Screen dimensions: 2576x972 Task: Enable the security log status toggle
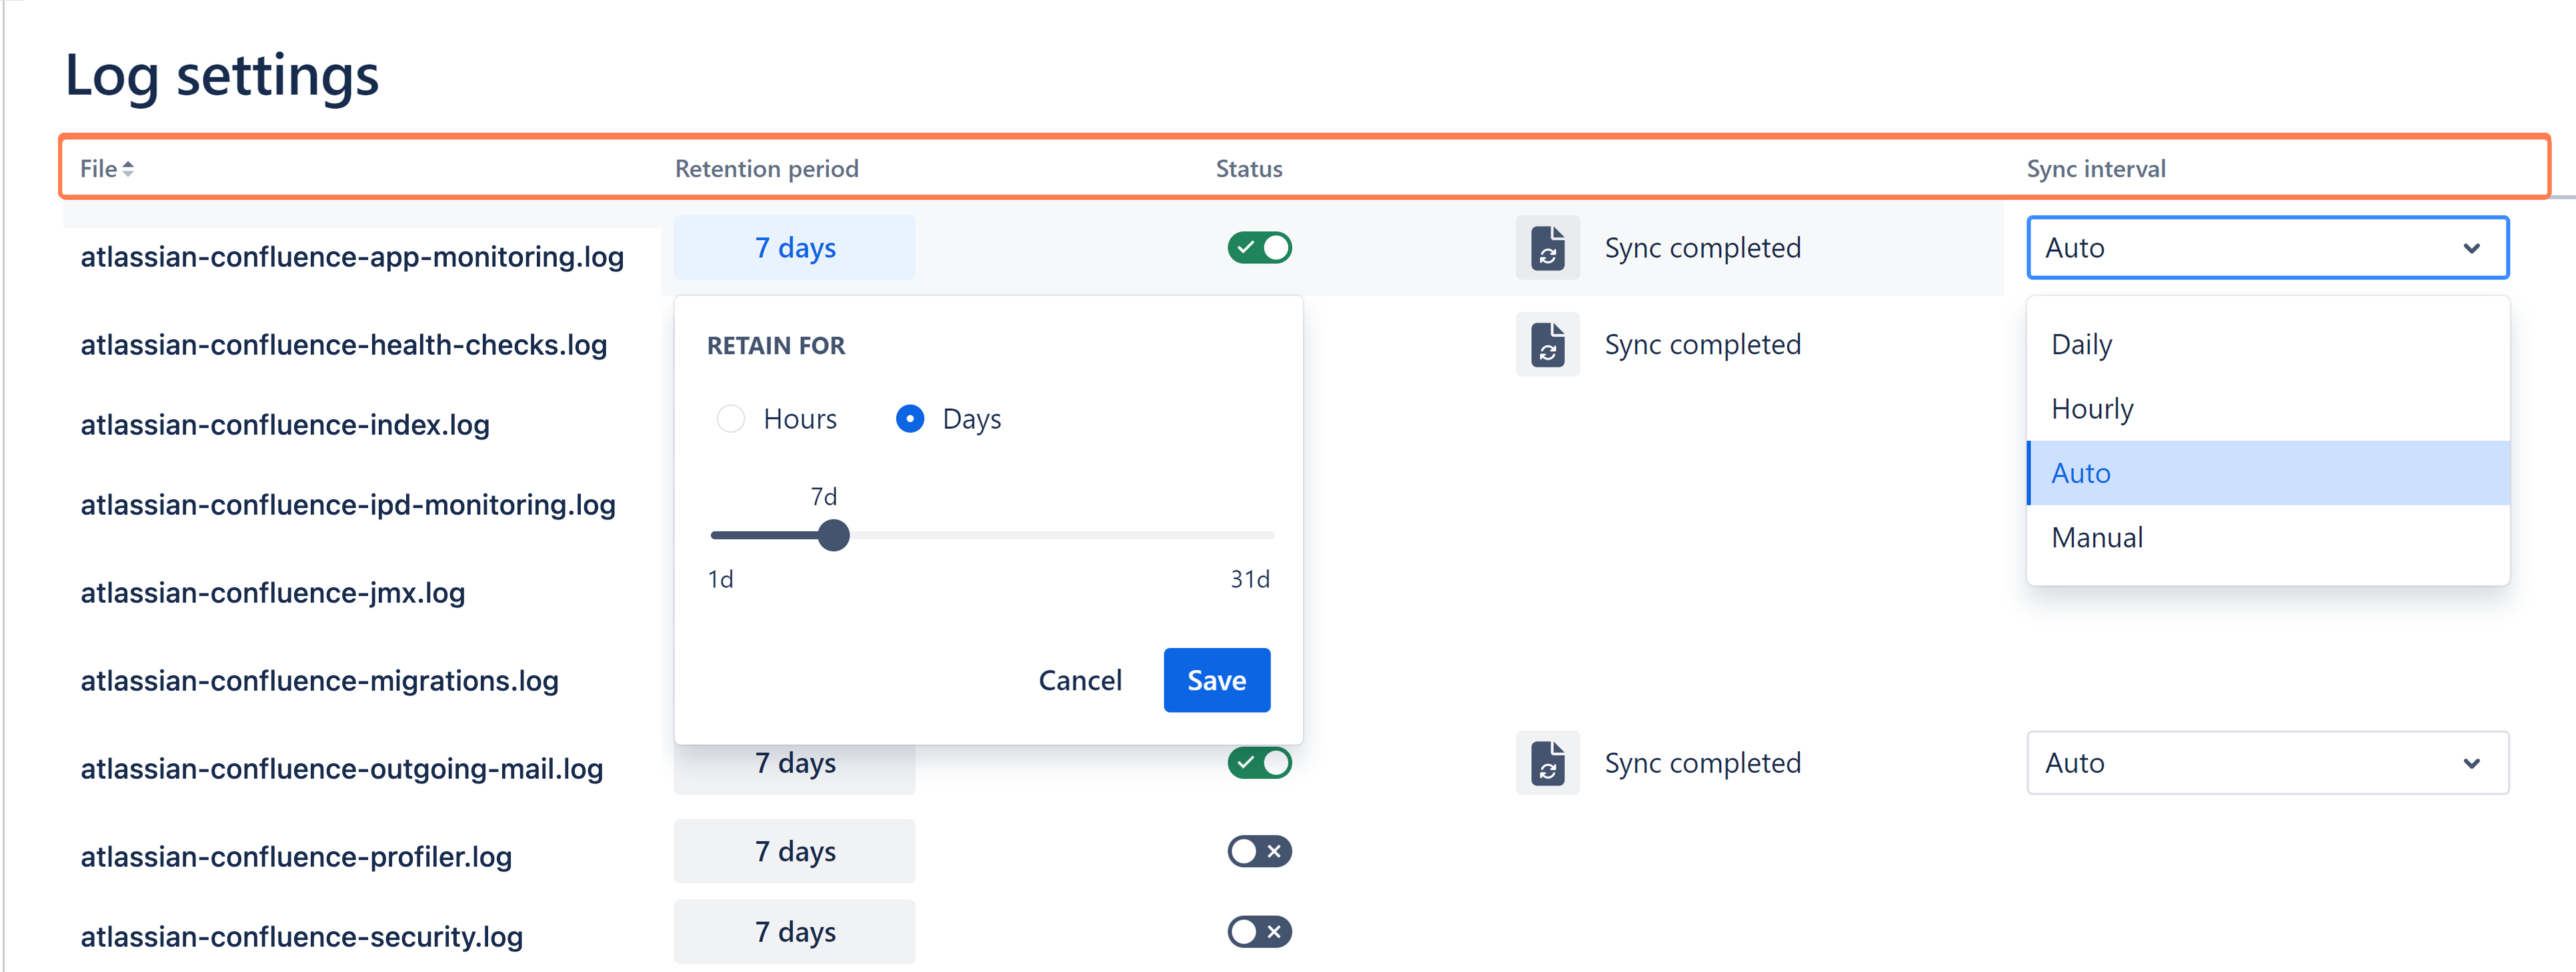1259,932
